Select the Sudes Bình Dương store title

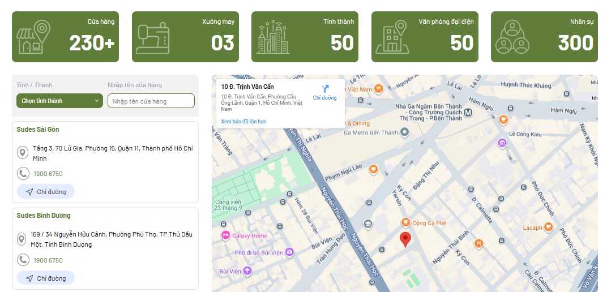(x=44, y=216)
